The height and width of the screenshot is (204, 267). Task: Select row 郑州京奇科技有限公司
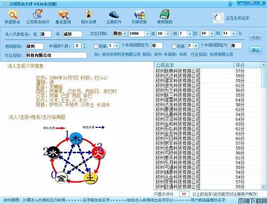tap(207, 182)
